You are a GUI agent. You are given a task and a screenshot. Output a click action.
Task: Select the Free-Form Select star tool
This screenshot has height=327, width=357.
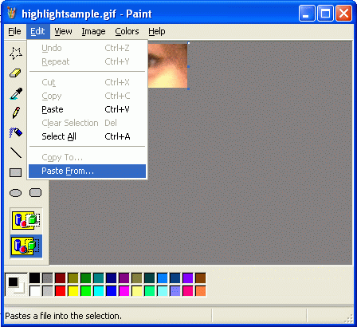coord(16,53)
